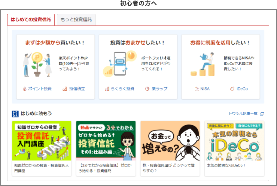
Task: Click the 投信積立 blocks icon
Action: coord(65,88)
